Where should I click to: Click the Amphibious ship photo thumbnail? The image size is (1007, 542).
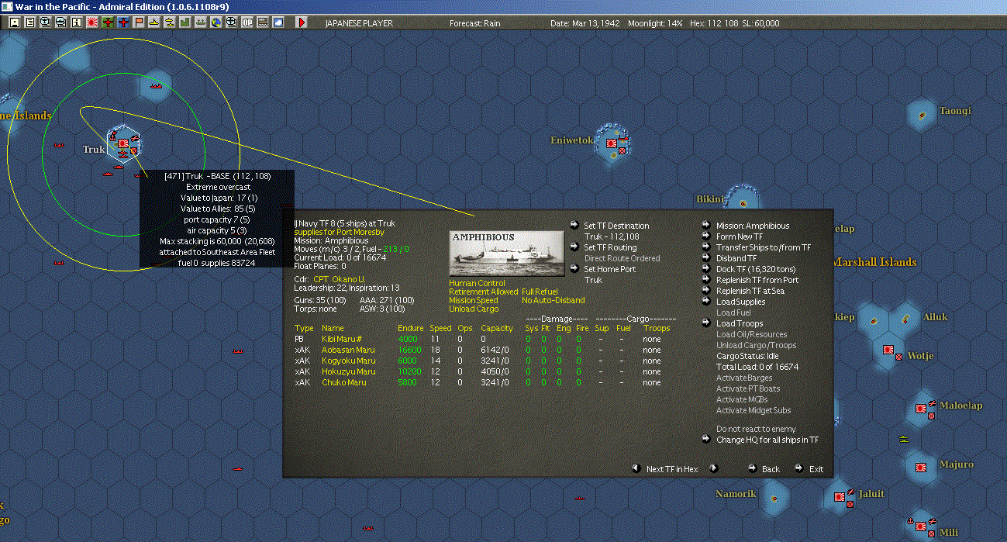point(507,253)
